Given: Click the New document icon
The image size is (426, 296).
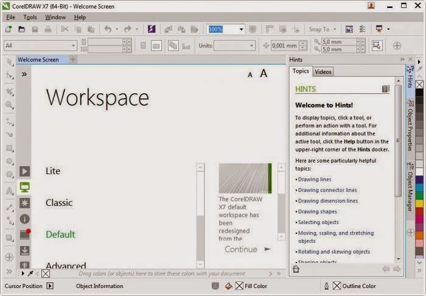Looking at the screenshot, I should tap(9, 29).
